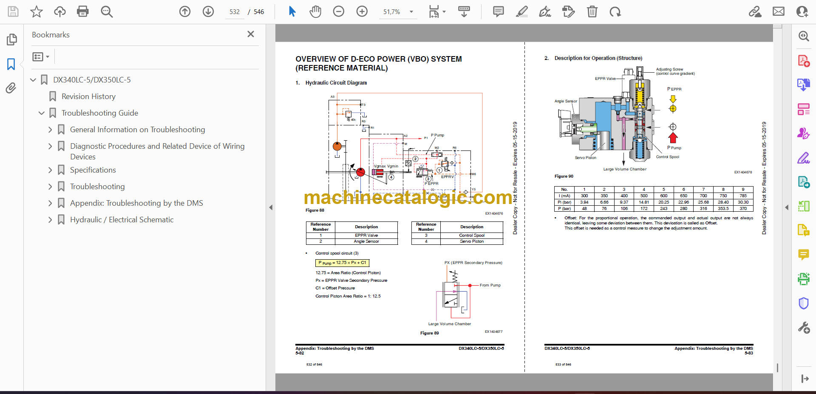This screenshot has height=394, width=816.
Task: Open page thumbnails panel
Action: (11, 40)
